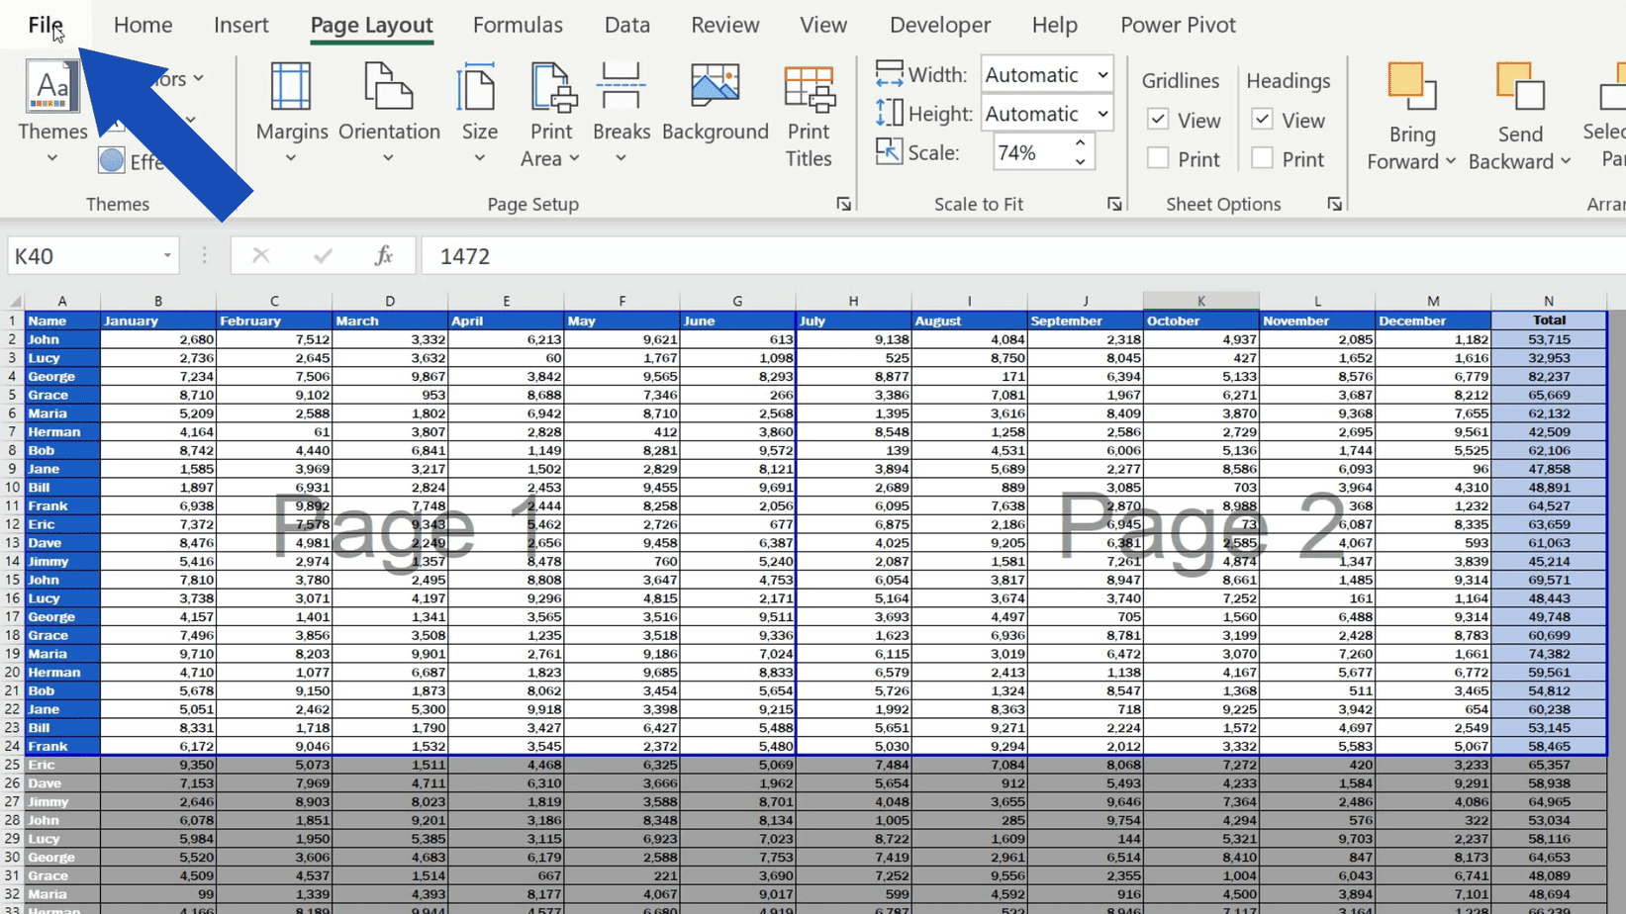Select column A header

tap(61, 301)
